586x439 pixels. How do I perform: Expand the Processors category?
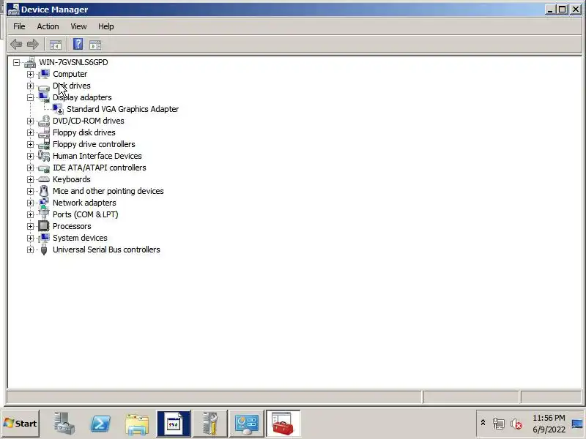pyautogui.click(x=30, y=226)
